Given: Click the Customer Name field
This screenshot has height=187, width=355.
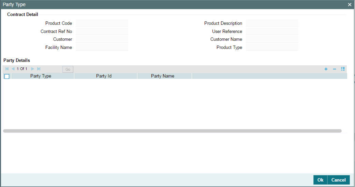Looking at the screenshot, I should pyautogui.click(x=272, y=39).
